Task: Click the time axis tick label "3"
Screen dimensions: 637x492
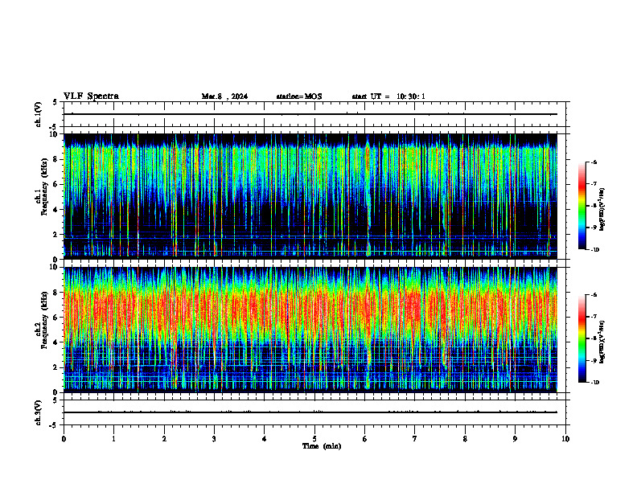Action: 214,439
